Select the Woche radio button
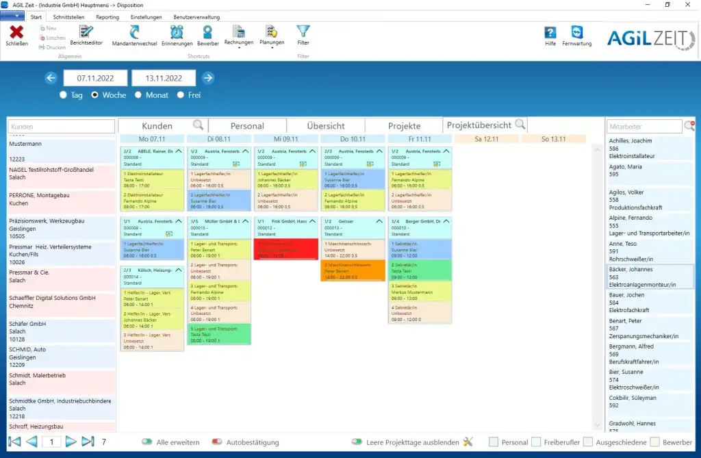The image size is (701, 458). pos(94,95)
